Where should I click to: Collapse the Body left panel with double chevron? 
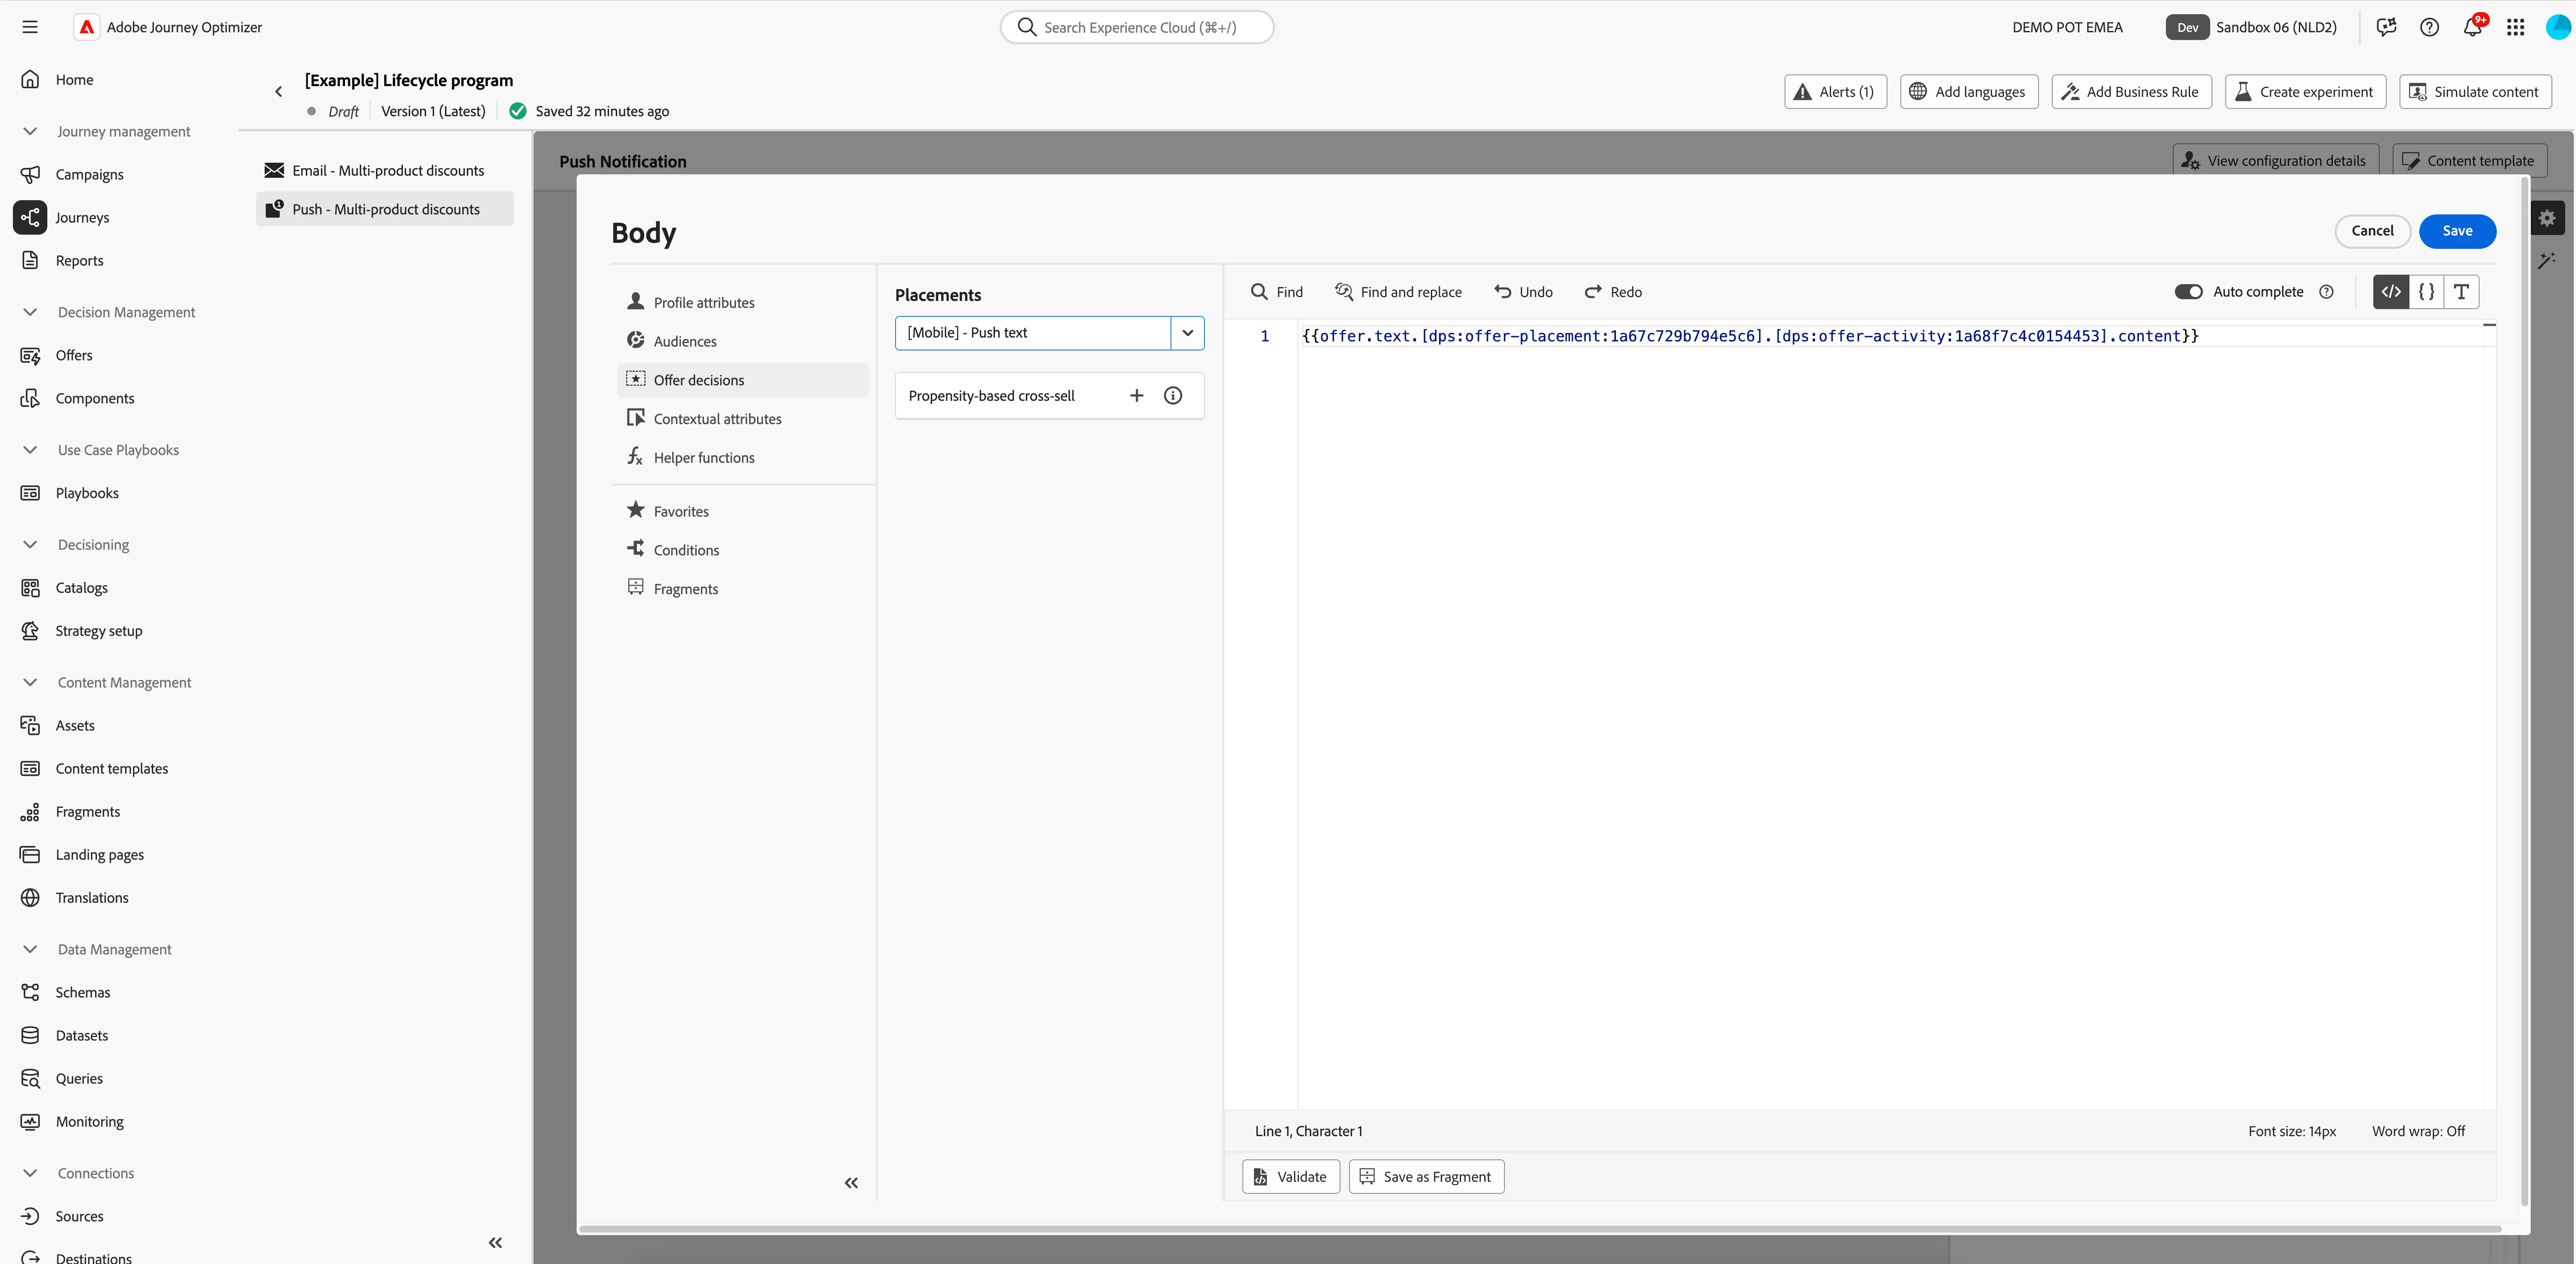point(851,1183)
